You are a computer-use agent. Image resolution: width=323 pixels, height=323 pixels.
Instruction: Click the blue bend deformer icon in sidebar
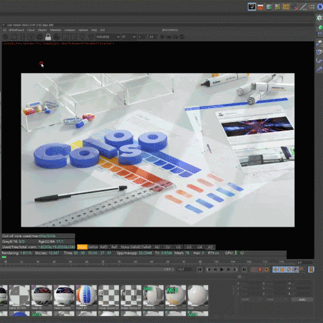click(x=319, y=61)
